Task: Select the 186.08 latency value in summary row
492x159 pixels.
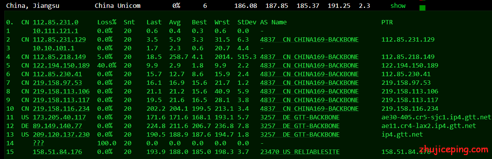Action: (x=245, y=6)
